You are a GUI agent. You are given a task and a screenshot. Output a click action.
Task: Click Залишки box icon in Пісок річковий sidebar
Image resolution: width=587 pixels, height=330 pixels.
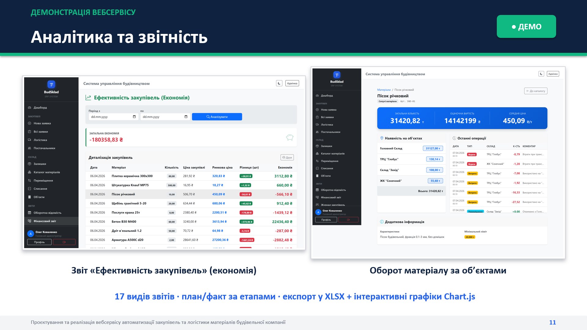click(317, 146)
